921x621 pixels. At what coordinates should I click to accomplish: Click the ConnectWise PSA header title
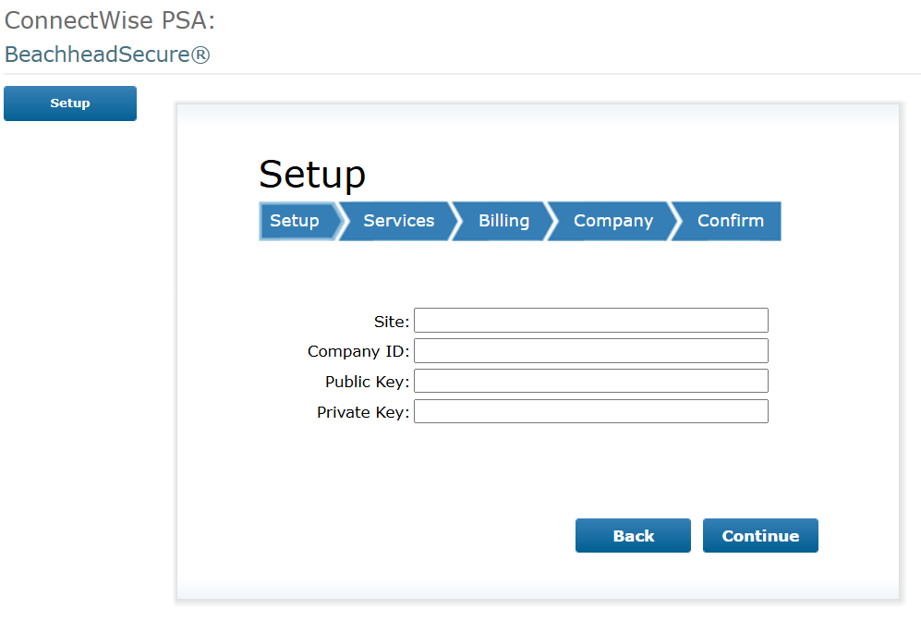110,20
